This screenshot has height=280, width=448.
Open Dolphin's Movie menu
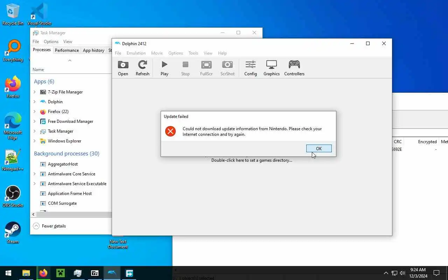coord(157,53)
